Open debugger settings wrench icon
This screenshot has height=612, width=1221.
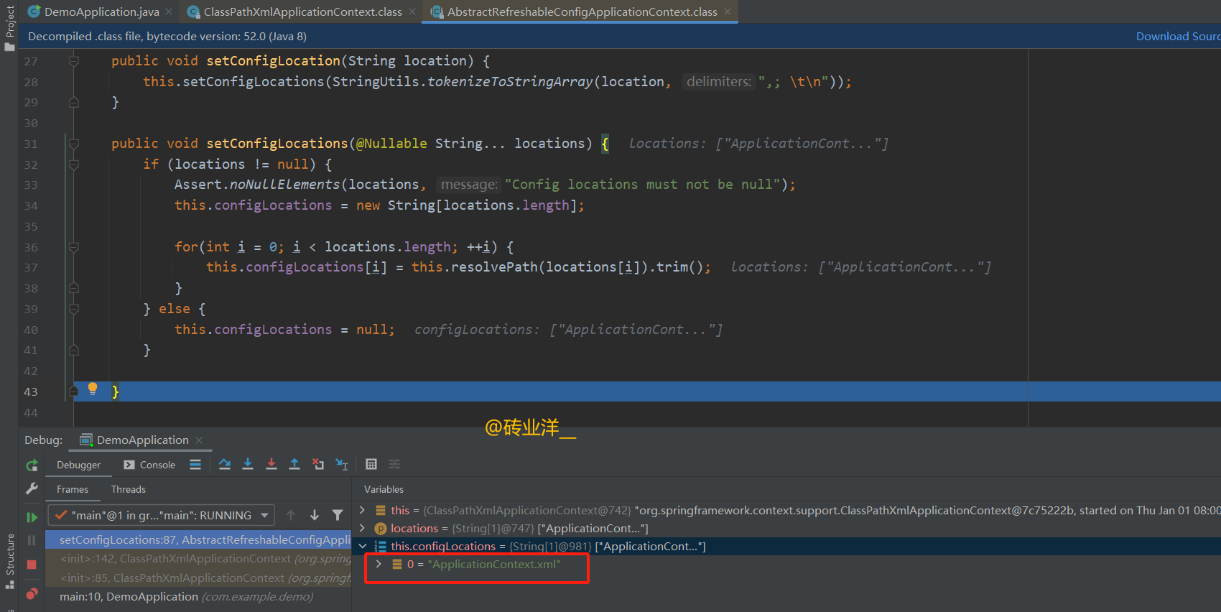tap(32, 488)
